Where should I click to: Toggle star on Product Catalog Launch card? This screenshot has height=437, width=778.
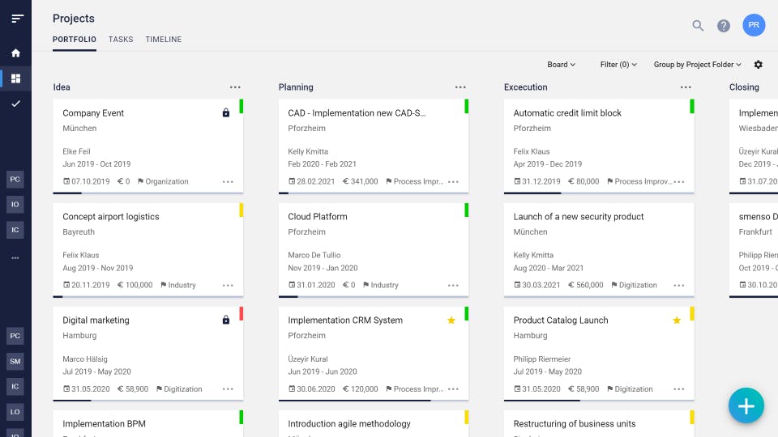(677, 320)
